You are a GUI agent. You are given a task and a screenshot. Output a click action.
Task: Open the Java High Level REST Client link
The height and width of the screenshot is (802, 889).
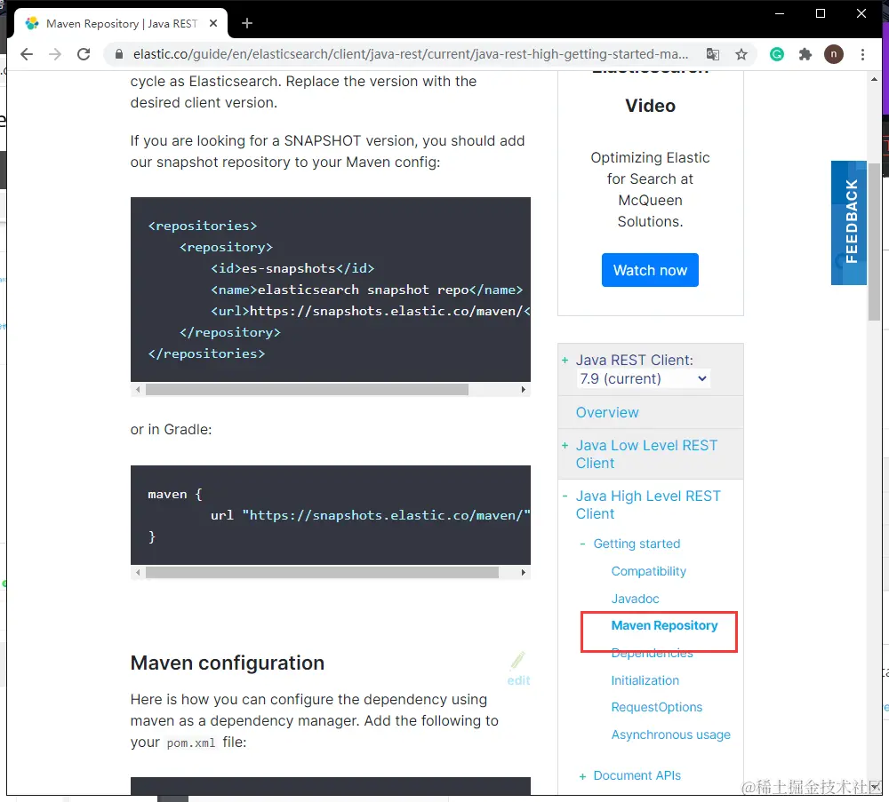(648, 504)
